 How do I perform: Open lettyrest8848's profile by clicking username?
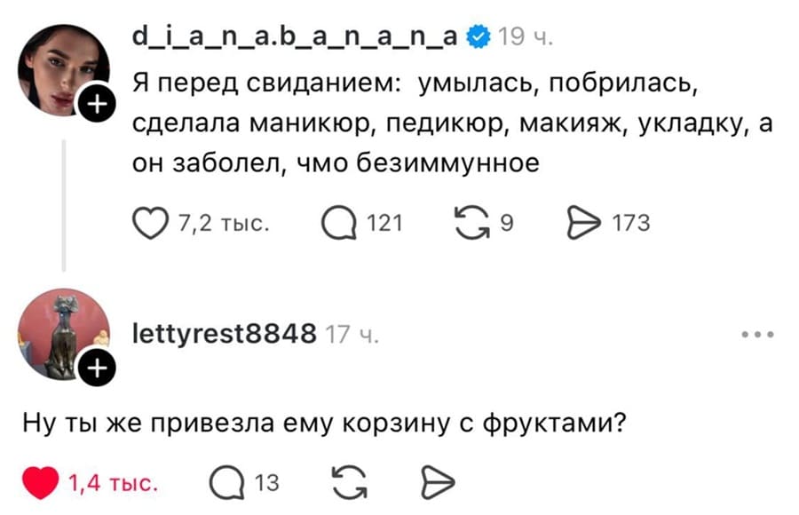[227, 332]
